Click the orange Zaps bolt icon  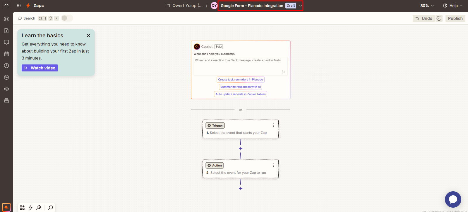pyautogui.click(x=28, y=6)
